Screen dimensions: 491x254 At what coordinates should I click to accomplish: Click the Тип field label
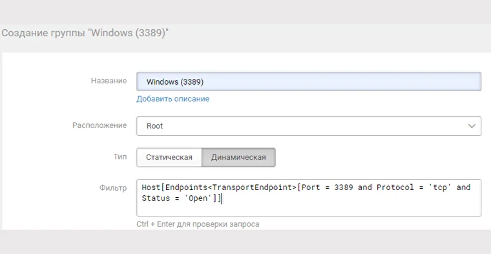(x=120, y=156)
